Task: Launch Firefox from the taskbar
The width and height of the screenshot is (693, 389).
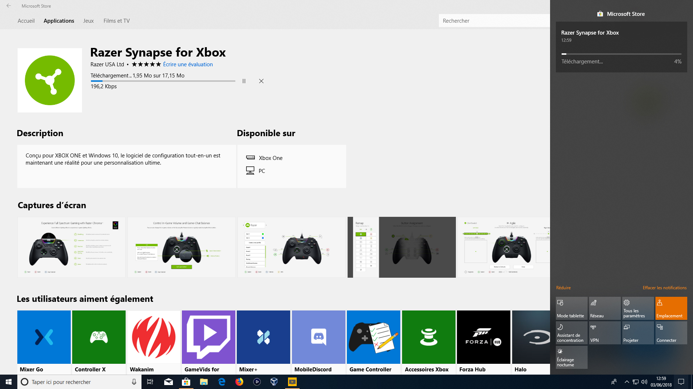Action: pyautogui.click(x=239, y=382)
